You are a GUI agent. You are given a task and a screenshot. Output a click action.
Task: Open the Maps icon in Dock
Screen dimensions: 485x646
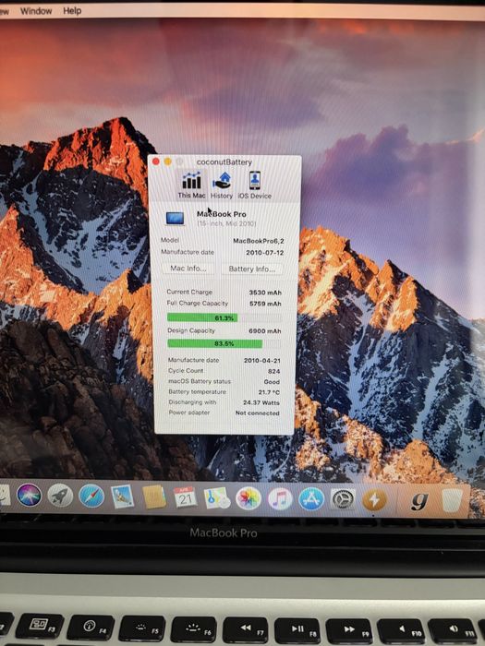tap(216, 497)
